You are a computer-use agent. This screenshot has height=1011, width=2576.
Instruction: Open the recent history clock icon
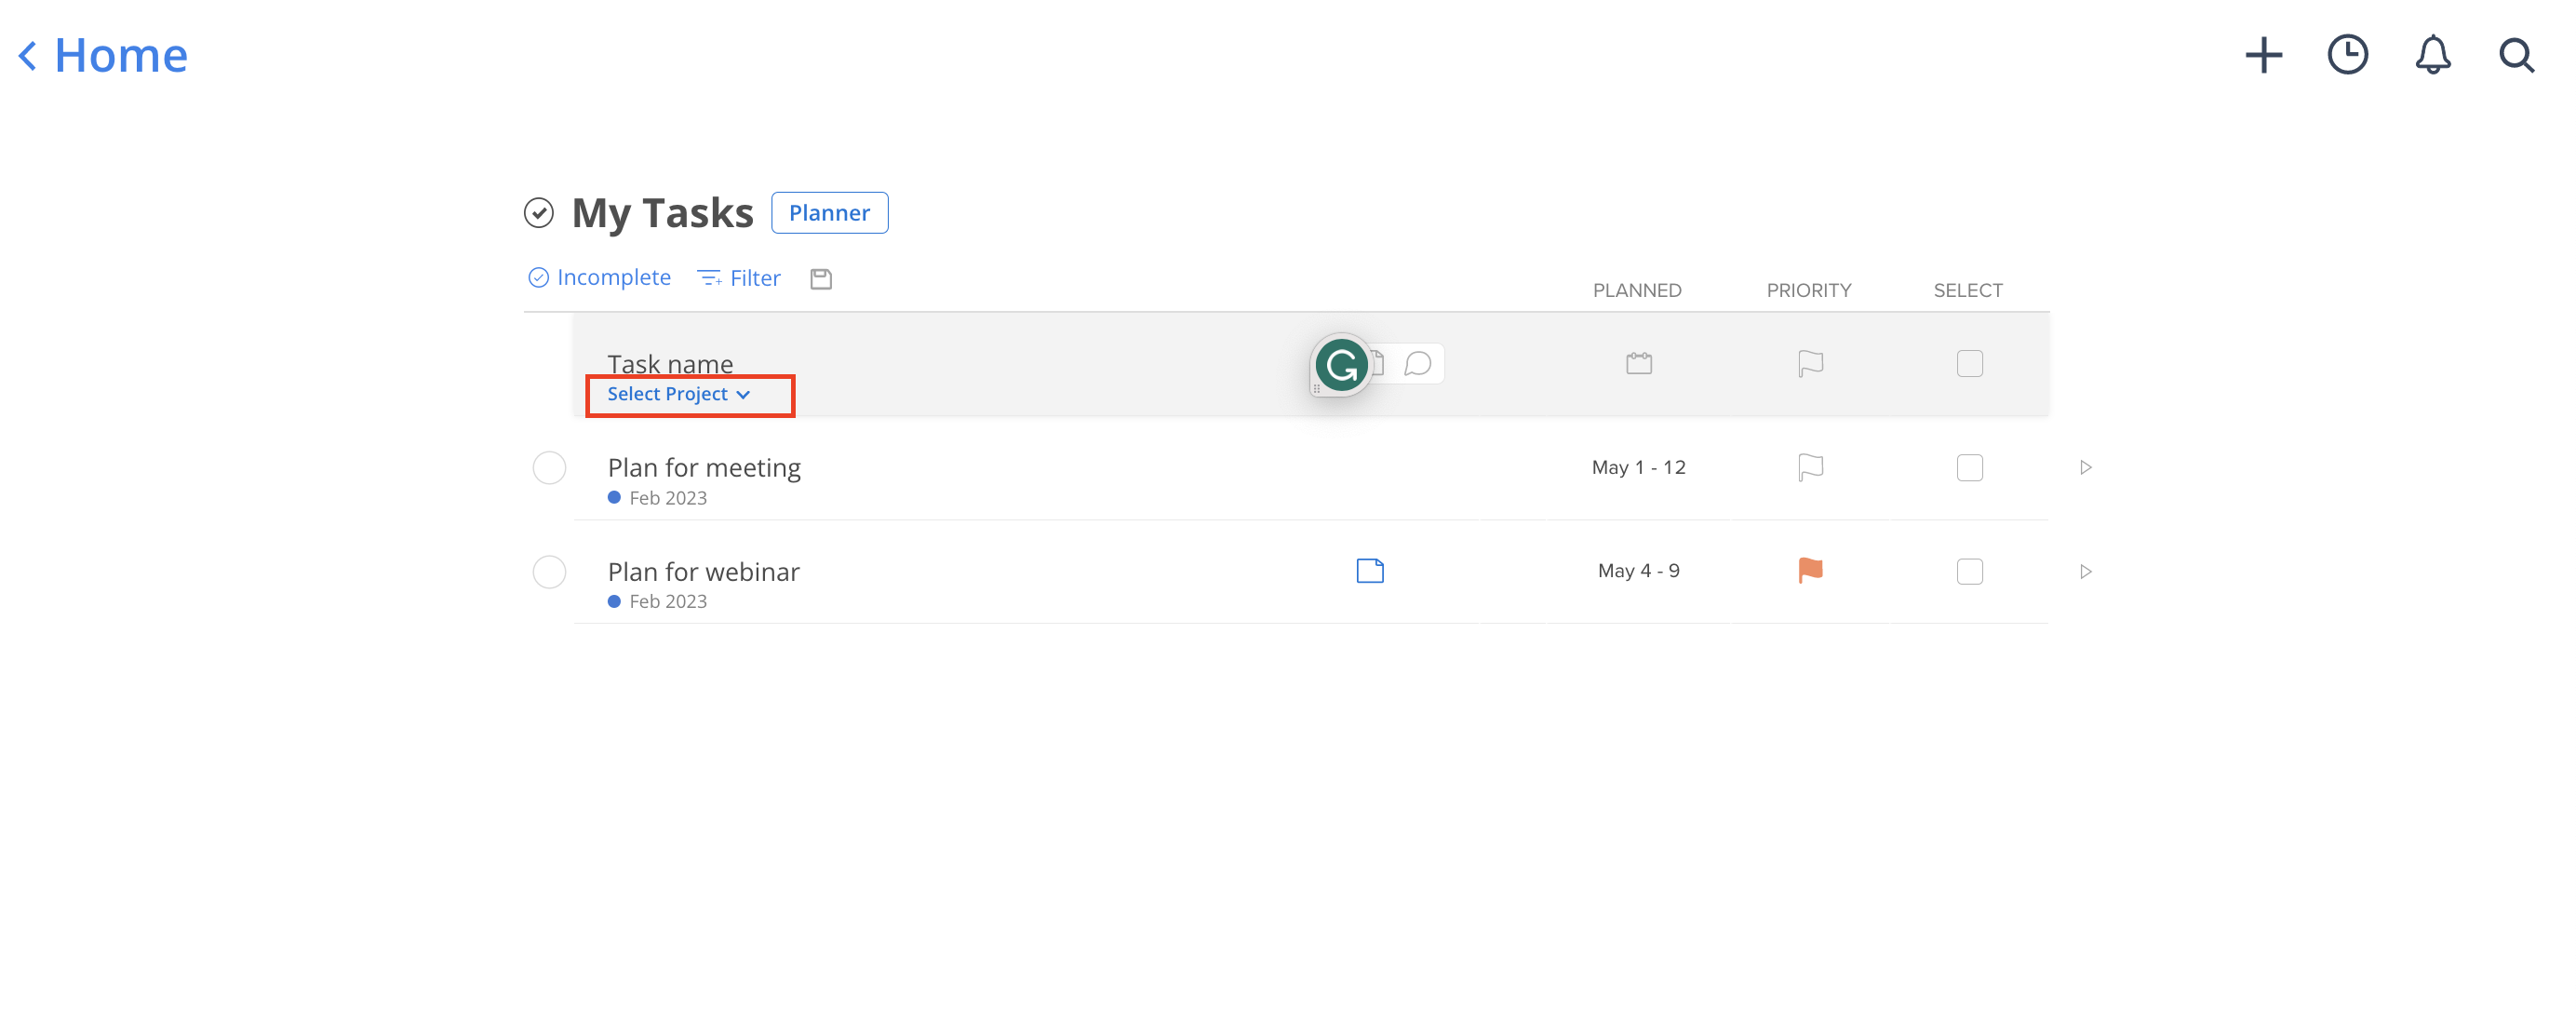(2349, 56)
